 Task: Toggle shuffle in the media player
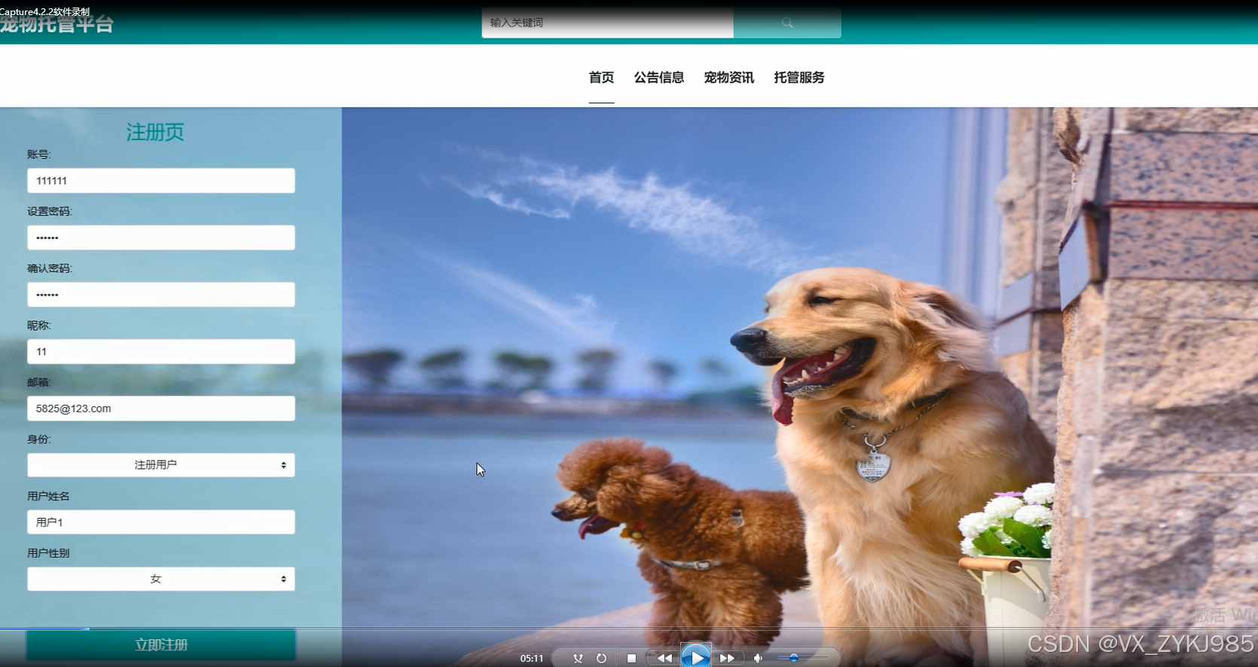click(x=578, y=658)
